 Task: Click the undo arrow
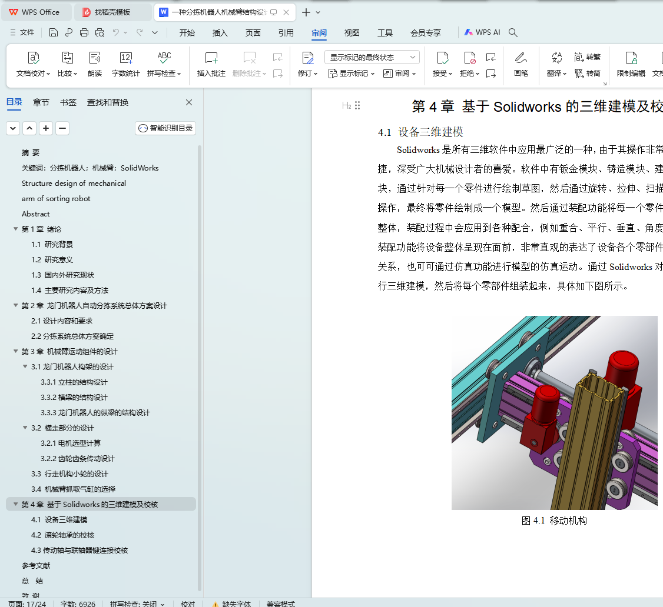point(116,32)
